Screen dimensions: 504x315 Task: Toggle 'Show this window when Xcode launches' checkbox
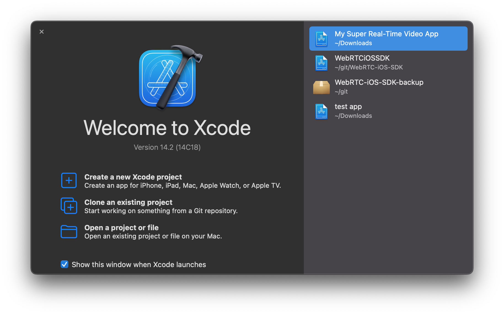click(65, 264)
